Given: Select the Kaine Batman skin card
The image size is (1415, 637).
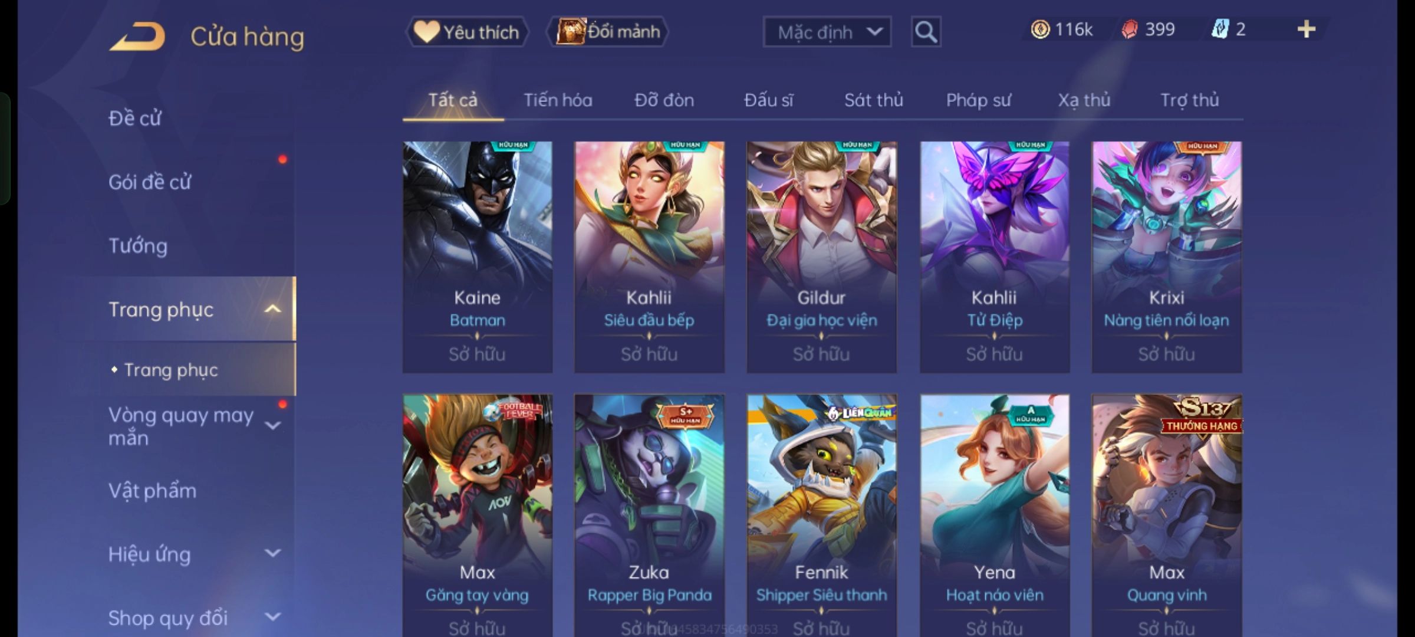Looking at the screenshot, I should [x=478, y=257].
